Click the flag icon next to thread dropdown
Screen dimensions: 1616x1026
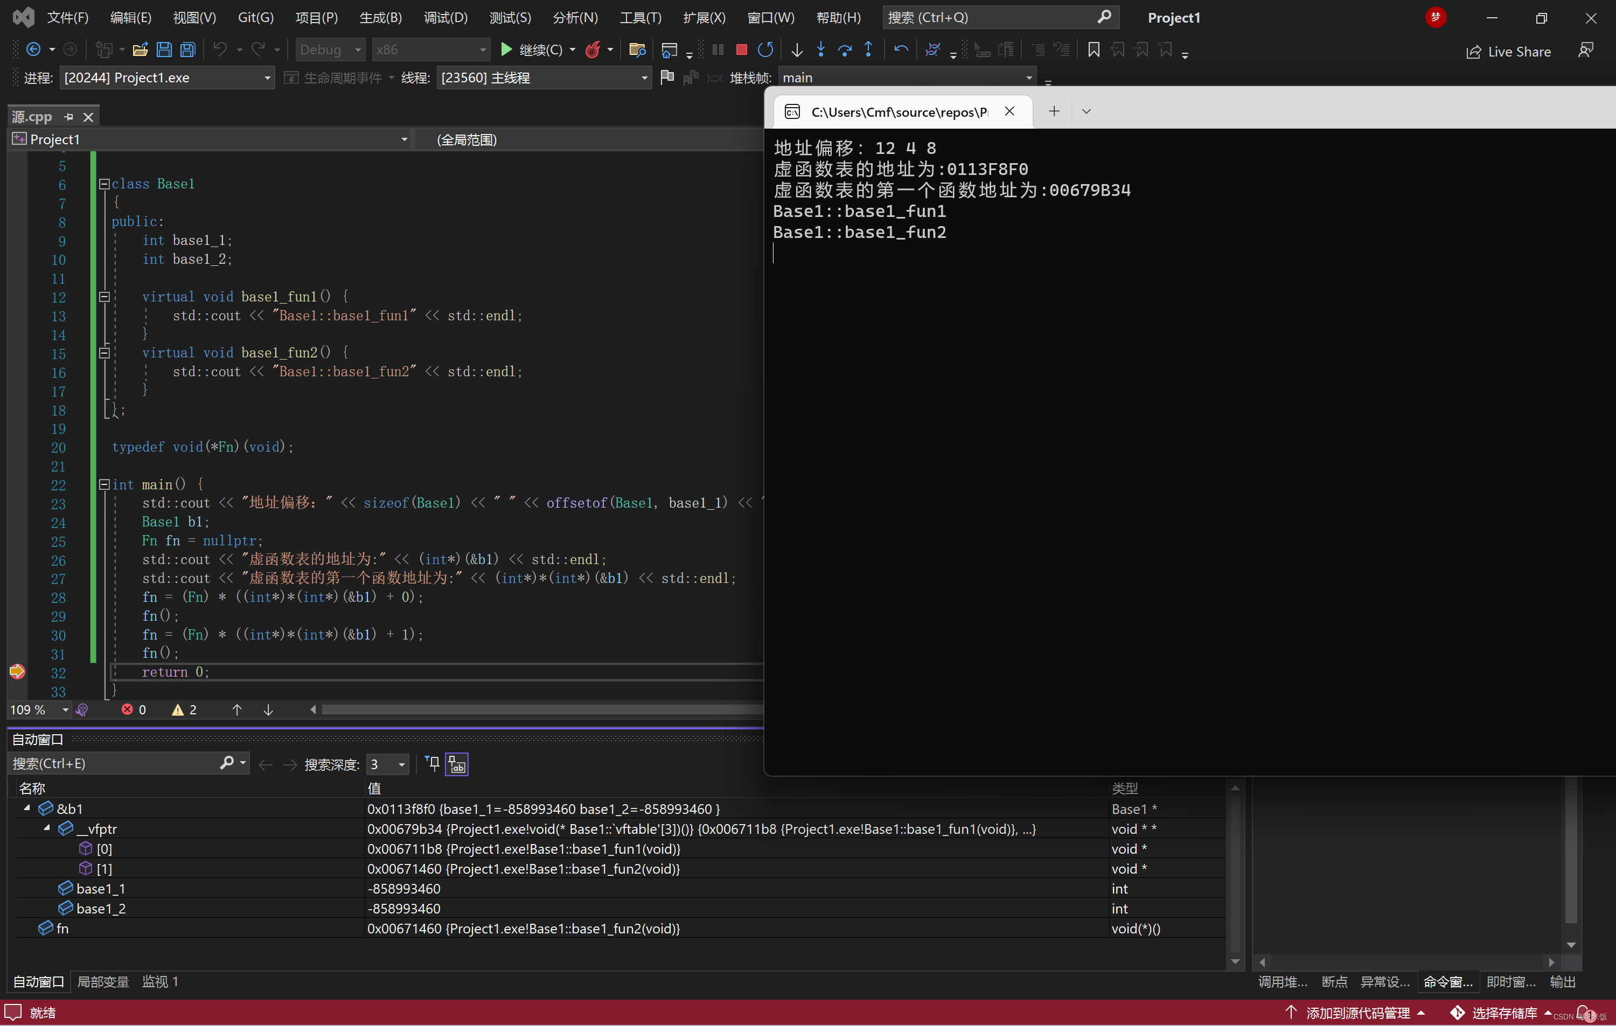pyautogui.click(x=667, y=78)
